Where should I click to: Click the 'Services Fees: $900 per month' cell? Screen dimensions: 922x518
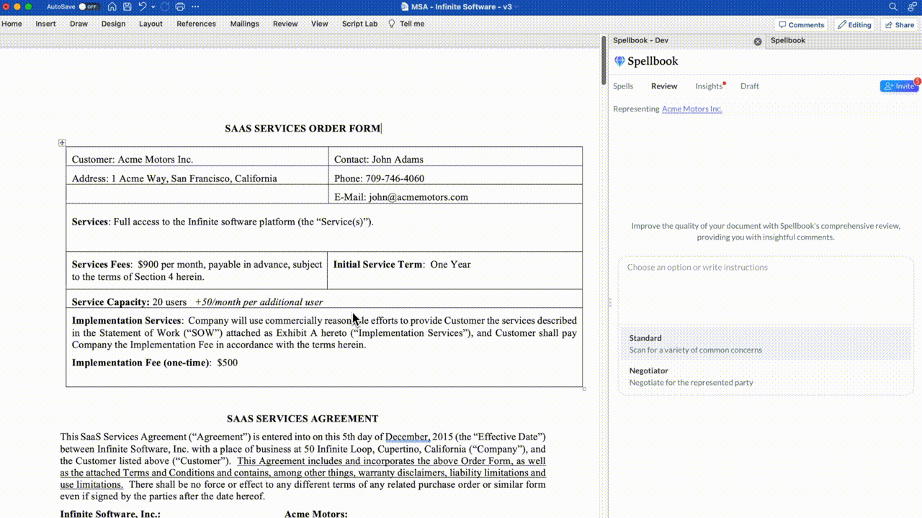197,271
